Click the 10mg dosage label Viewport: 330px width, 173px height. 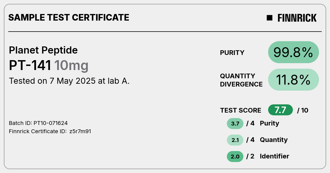71,66
